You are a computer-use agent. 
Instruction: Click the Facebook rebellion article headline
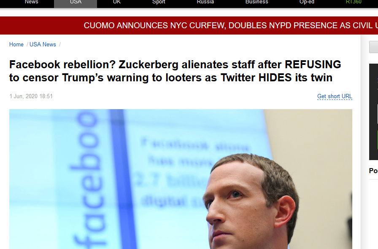[175, 71]
